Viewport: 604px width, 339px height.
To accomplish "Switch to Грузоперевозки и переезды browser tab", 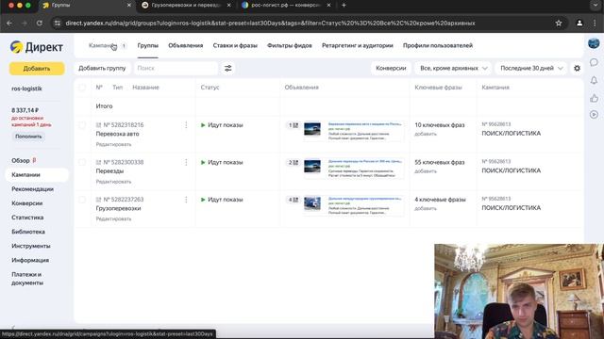I will 187,6.
